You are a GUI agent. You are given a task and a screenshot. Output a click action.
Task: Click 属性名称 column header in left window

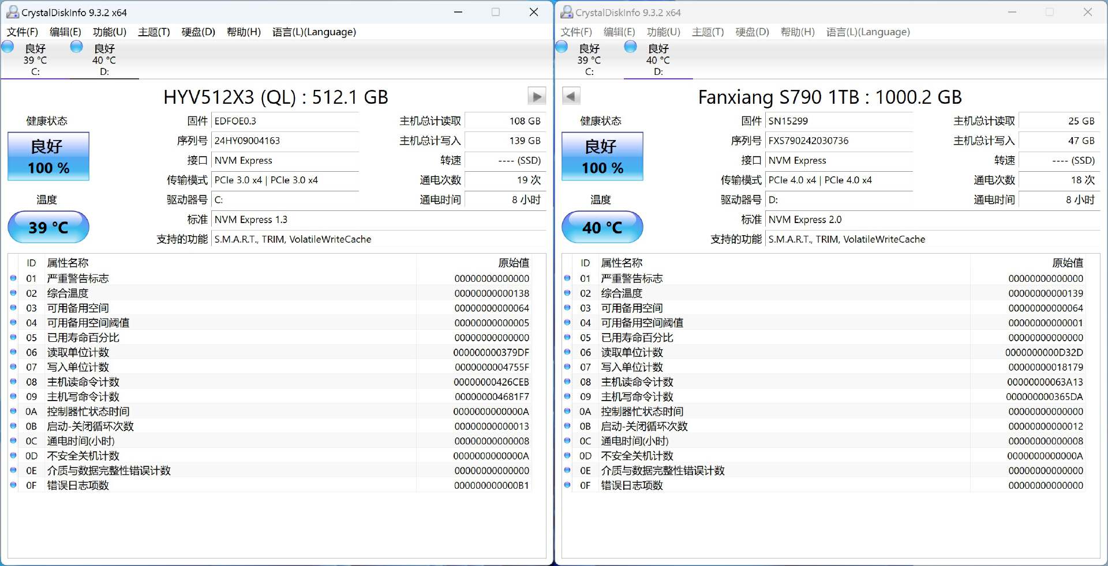(68, 263)
